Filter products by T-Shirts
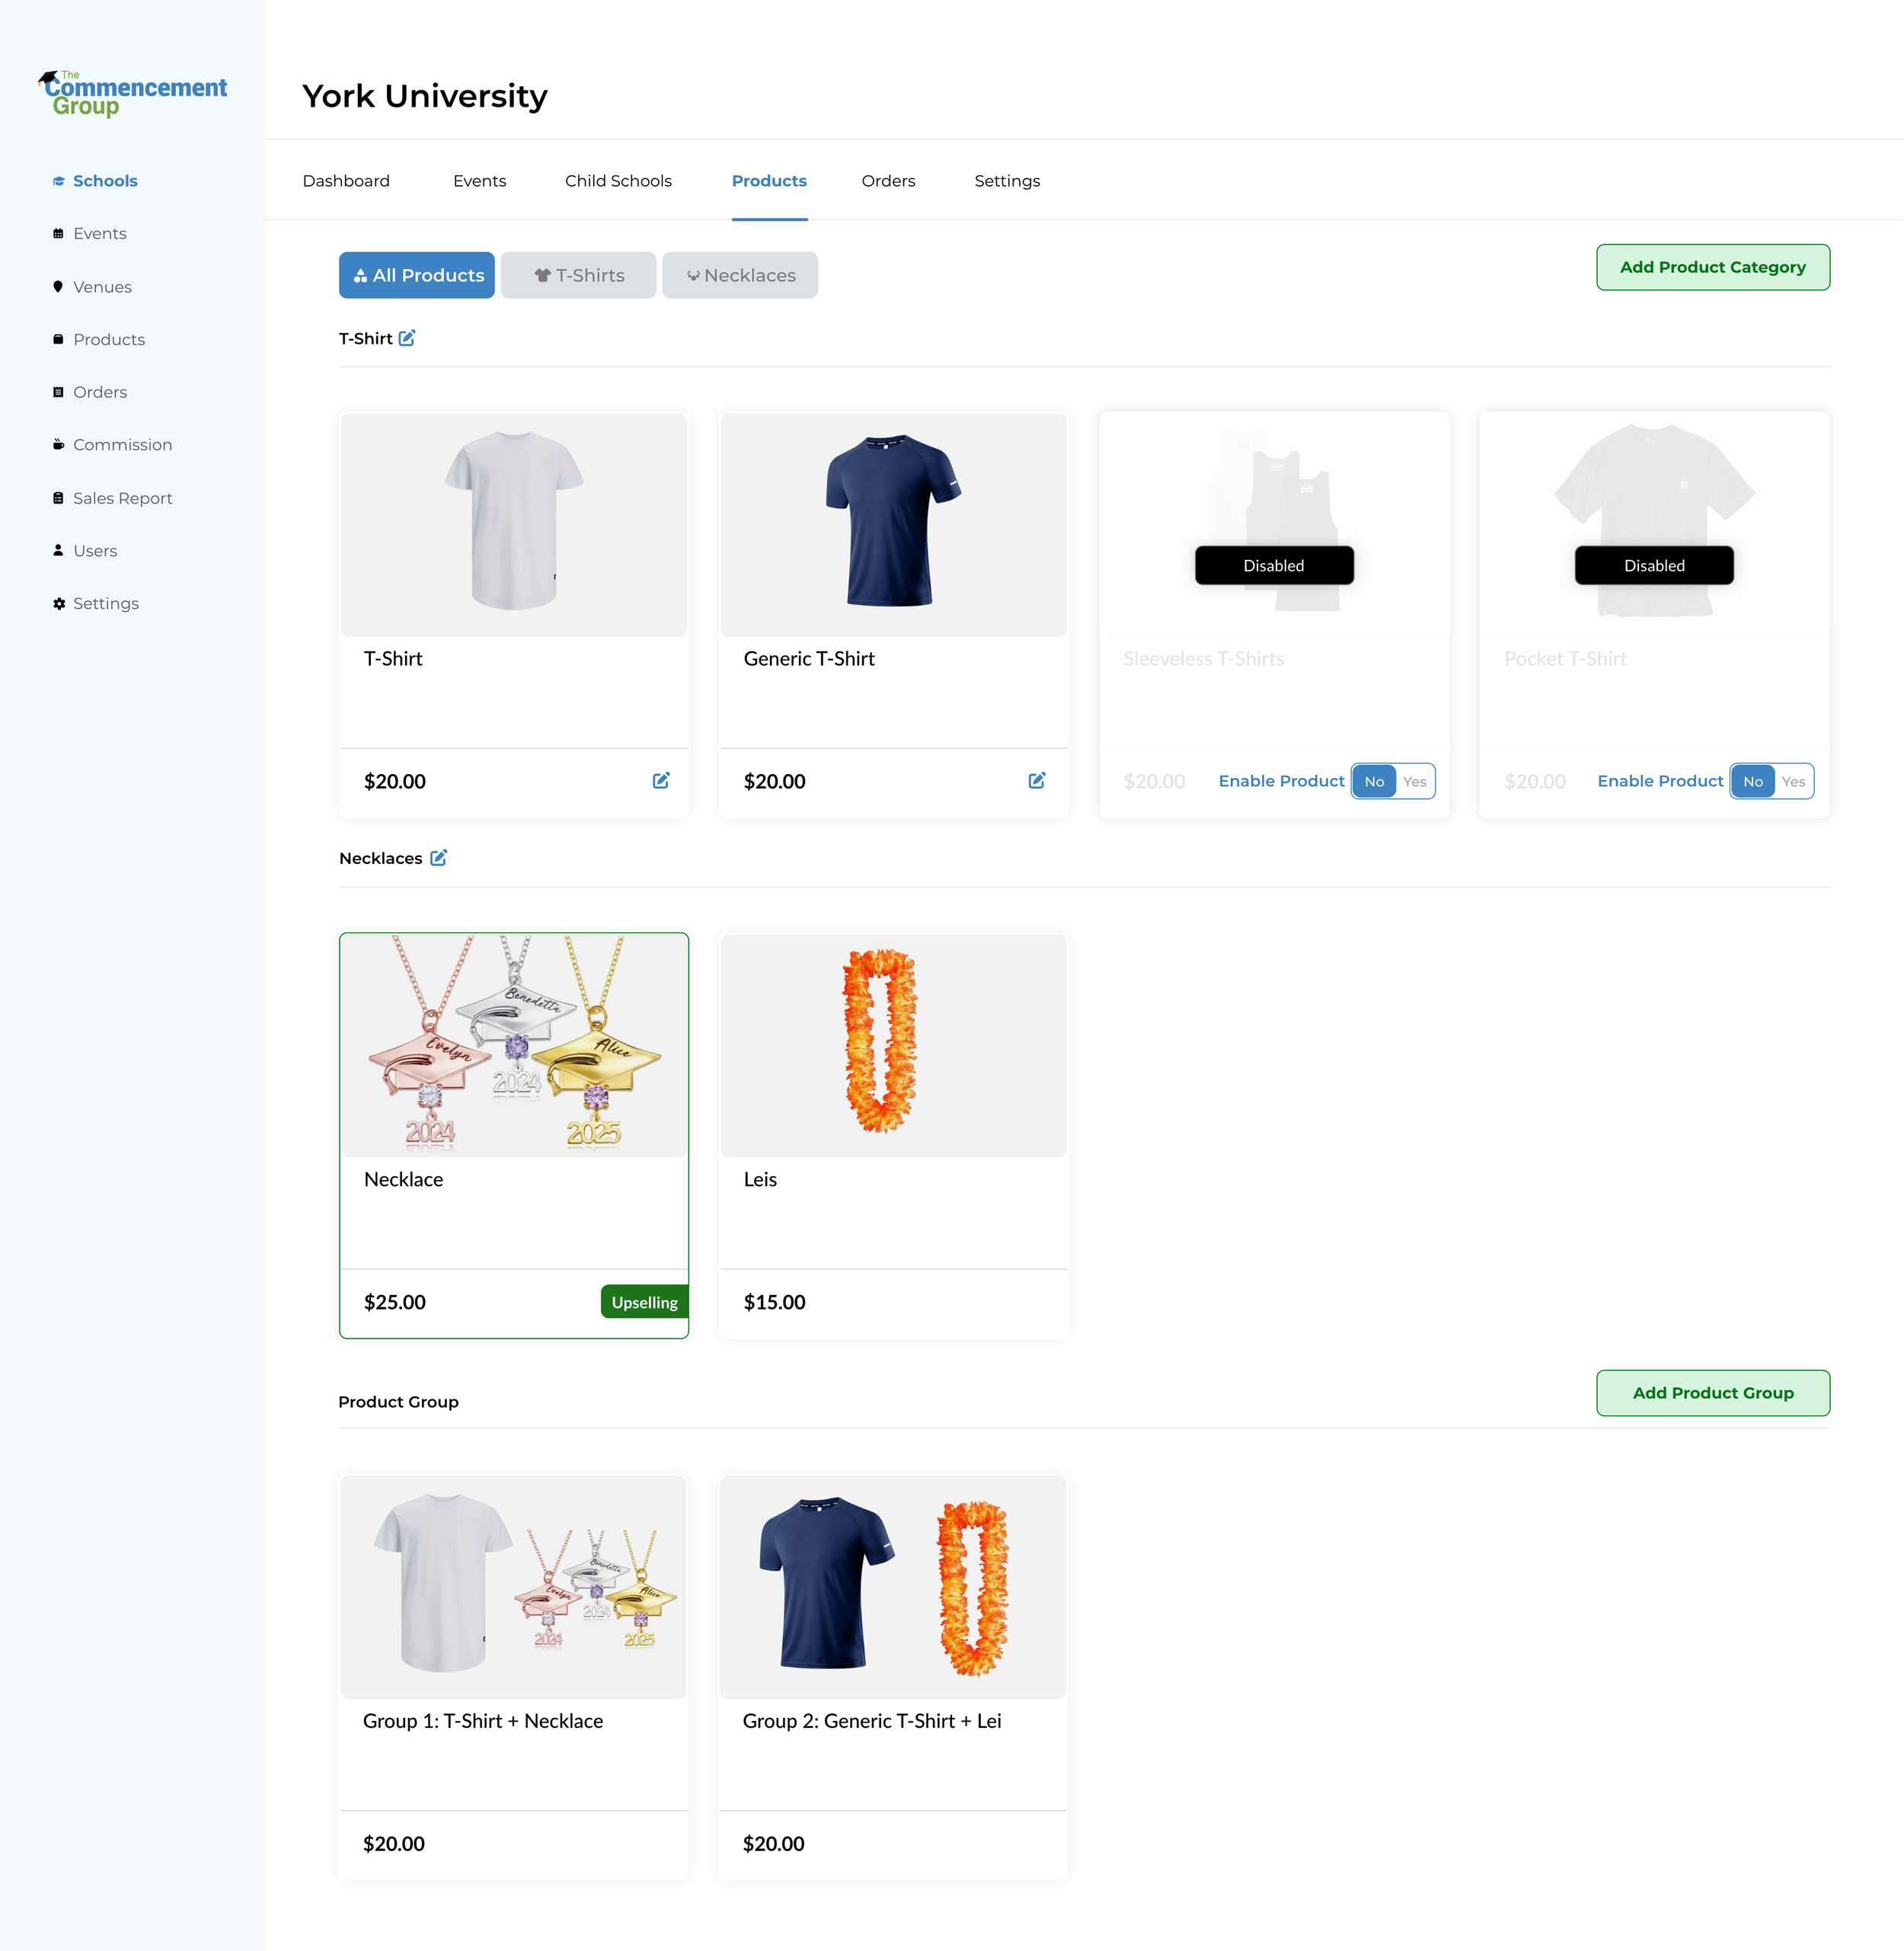Viewport: 1904px width, 1951px height. (578, 275)
